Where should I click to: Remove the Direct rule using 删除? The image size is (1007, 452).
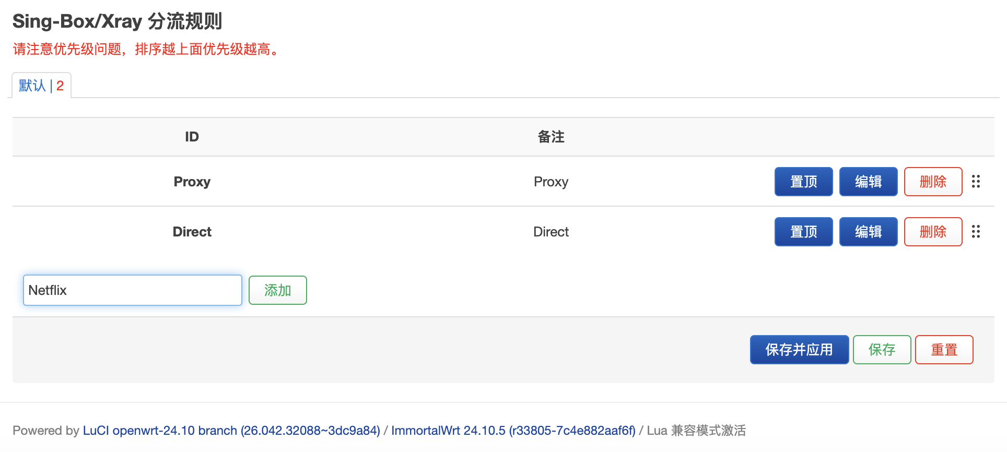tap(933, 232)
